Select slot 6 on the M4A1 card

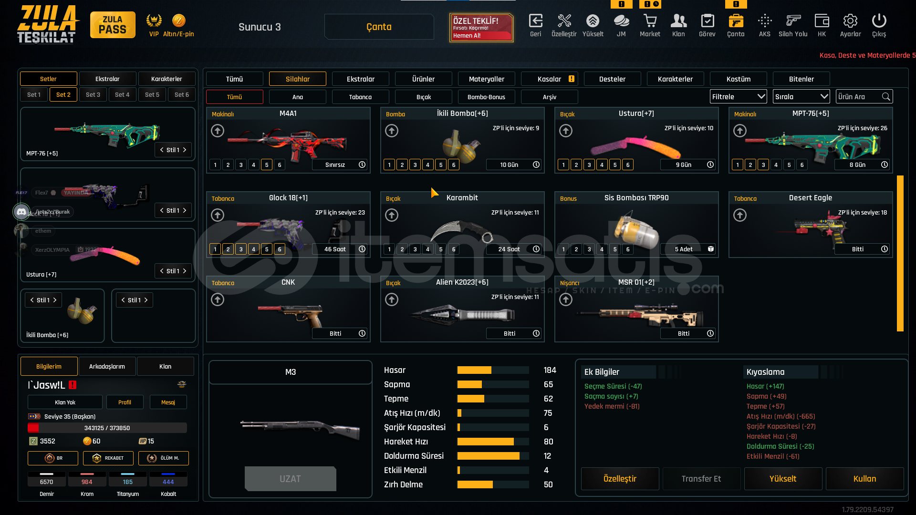coord(280,165)
